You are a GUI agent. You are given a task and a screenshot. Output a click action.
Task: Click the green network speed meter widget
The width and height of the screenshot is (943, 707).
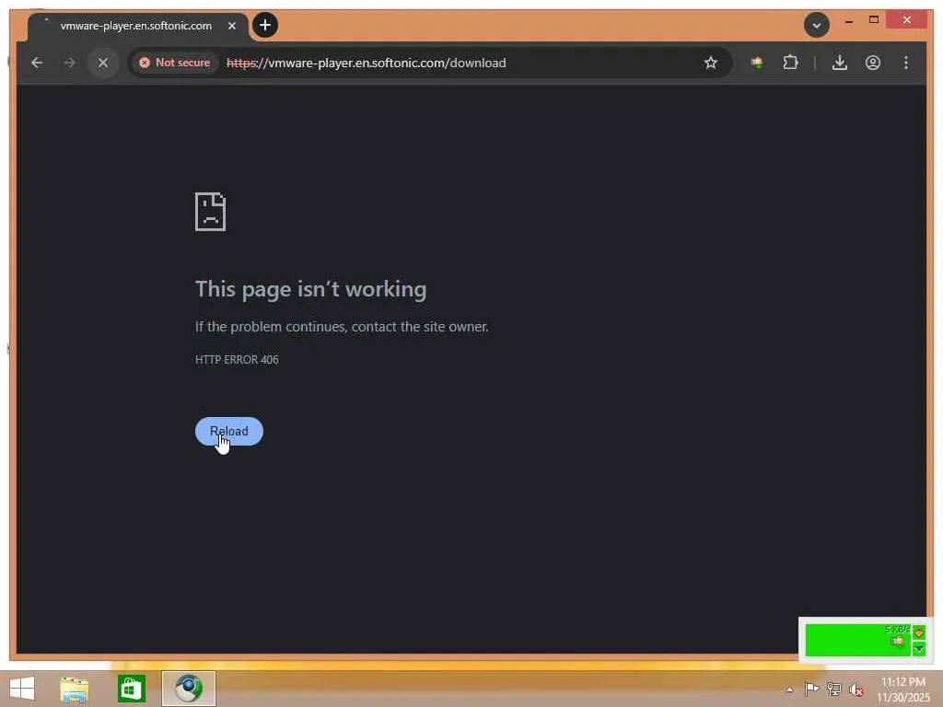click(x=859, y=641)
